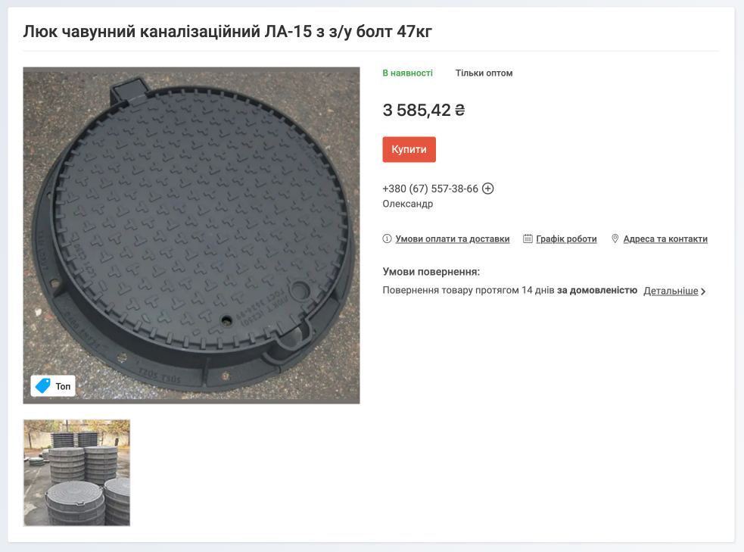The image size is (744, 552).
Task: Click the chevron arrow after Детальніше
Action: 703,292
